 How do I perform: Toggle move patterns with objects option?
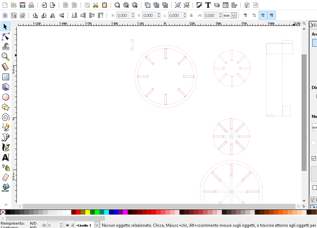(x=272, y=15)
